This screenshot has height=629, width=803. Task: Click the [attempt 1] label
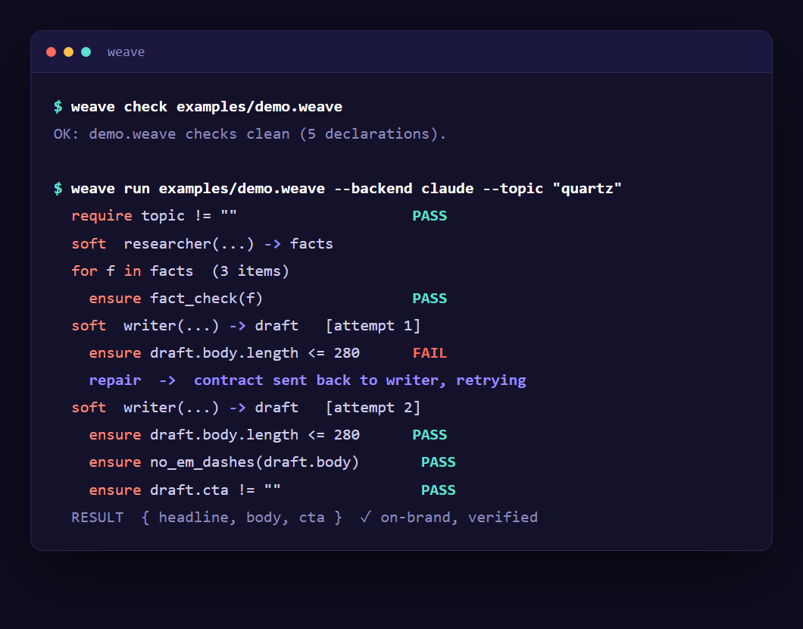(373, 326)
